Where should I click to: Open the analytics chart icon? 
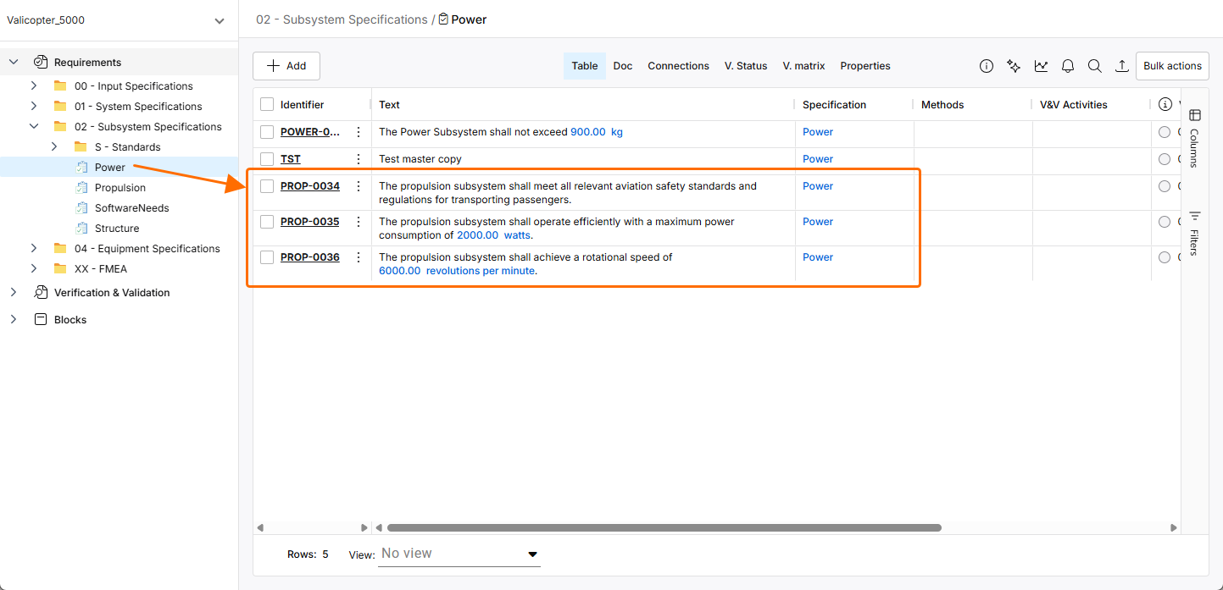point(1041,66)
